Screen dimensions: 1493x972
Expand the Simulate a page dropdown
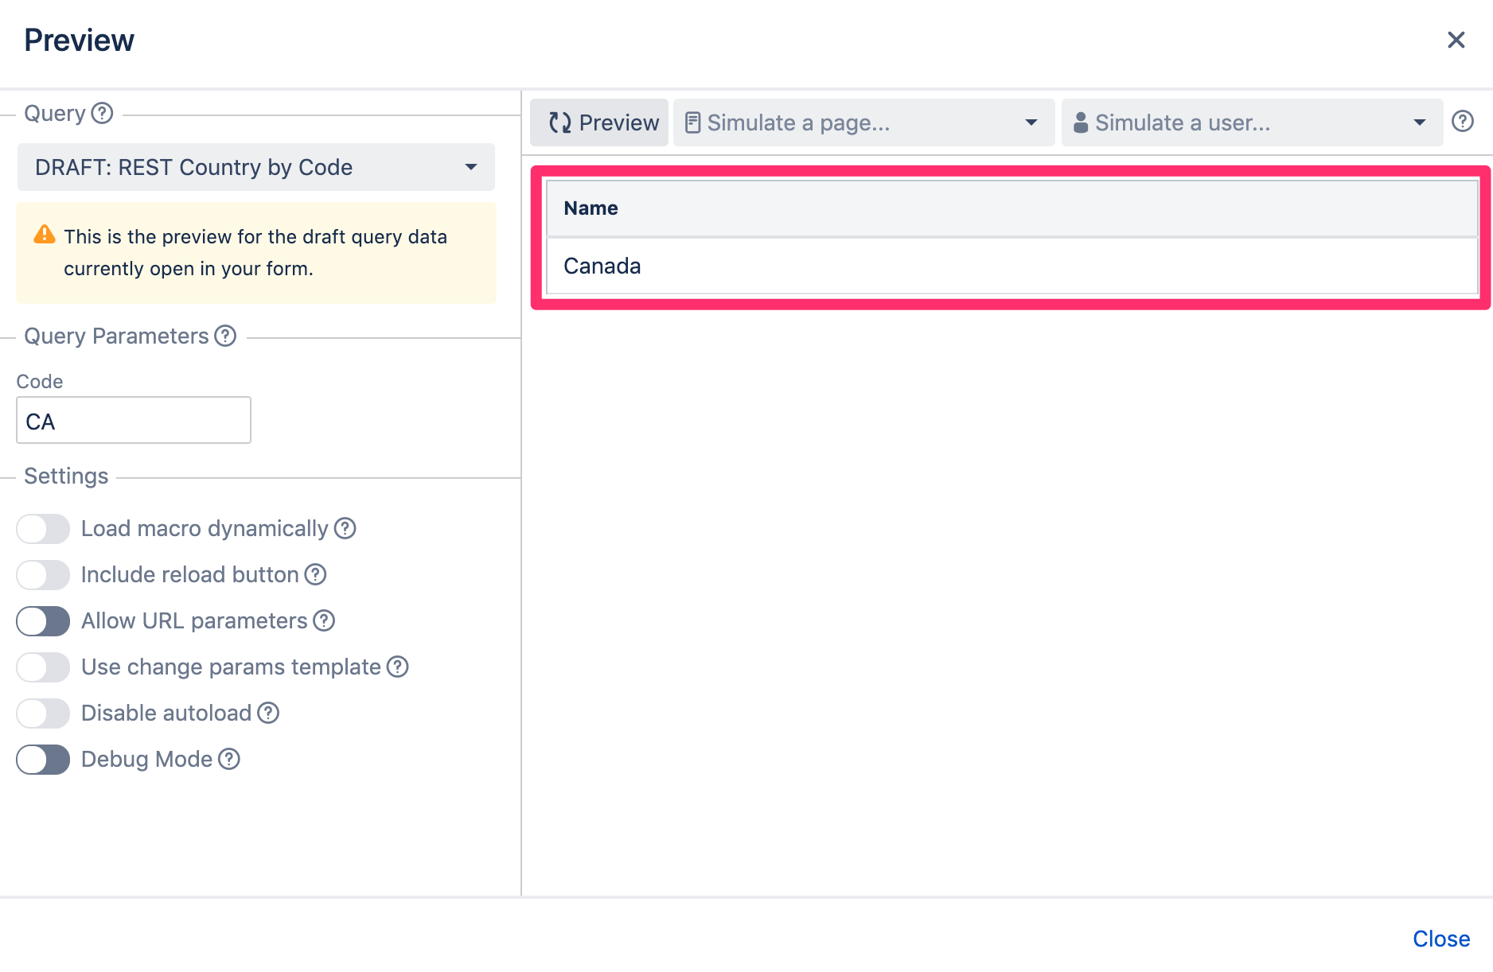tap(863, 122)
